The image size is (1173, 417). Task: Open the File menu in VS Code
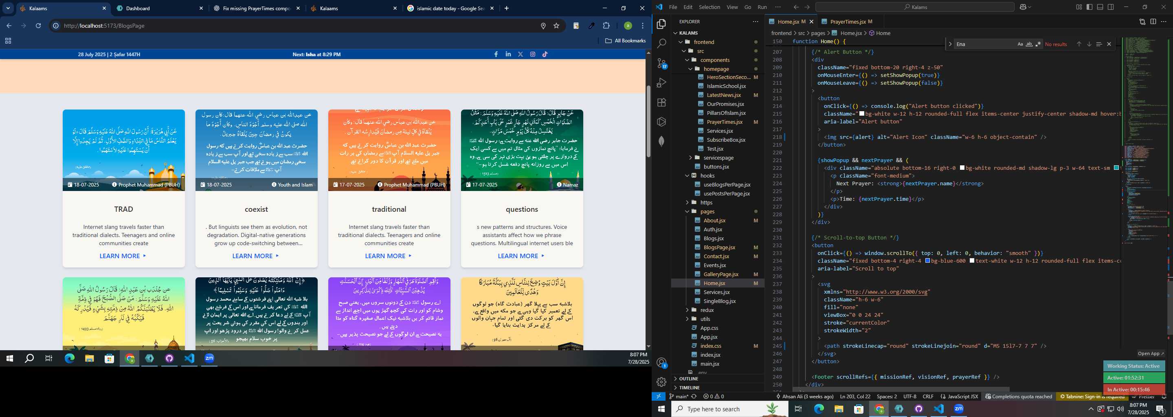(x=673, y=7)
